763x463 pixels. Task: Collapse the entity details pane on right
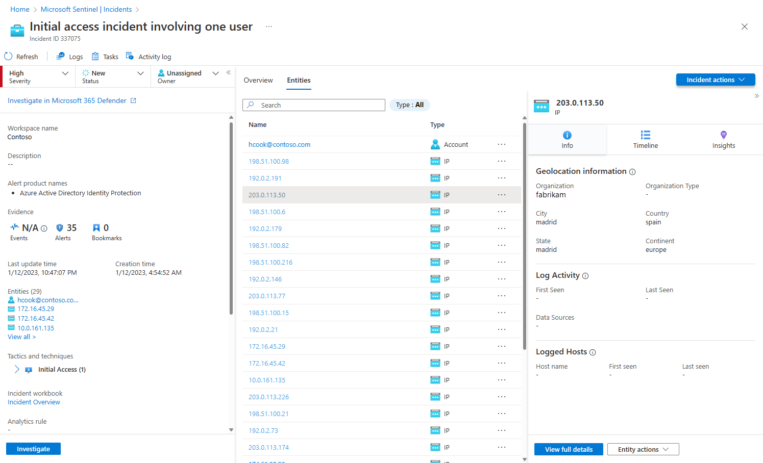(756, 96)
